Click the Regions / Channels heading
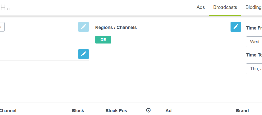This screenshot has width=262, height=115. point(116,27)
